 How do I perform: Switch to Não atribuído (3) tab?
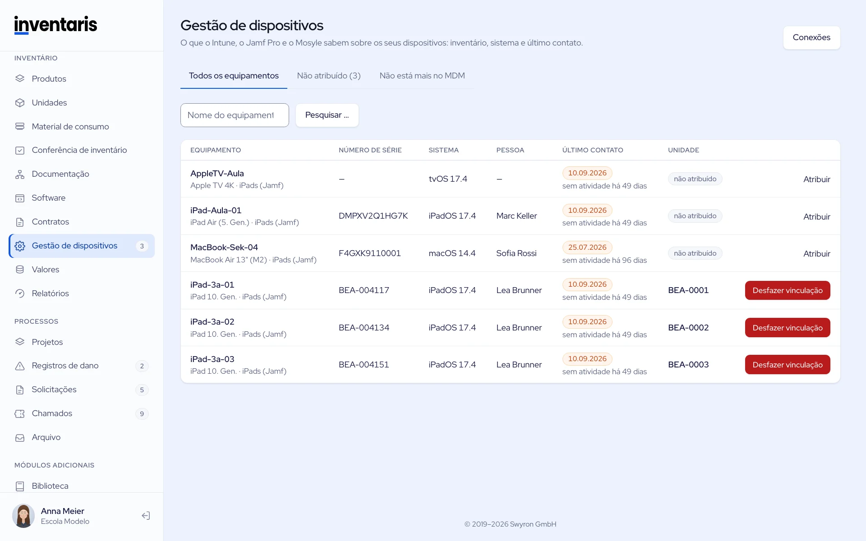tap(329, 76)
